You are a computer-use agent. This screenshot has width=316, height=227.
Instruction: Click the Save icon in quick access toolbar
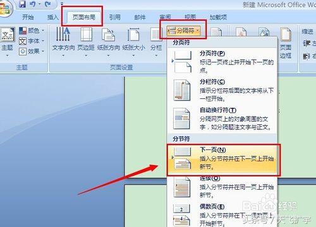click(22, 4)
